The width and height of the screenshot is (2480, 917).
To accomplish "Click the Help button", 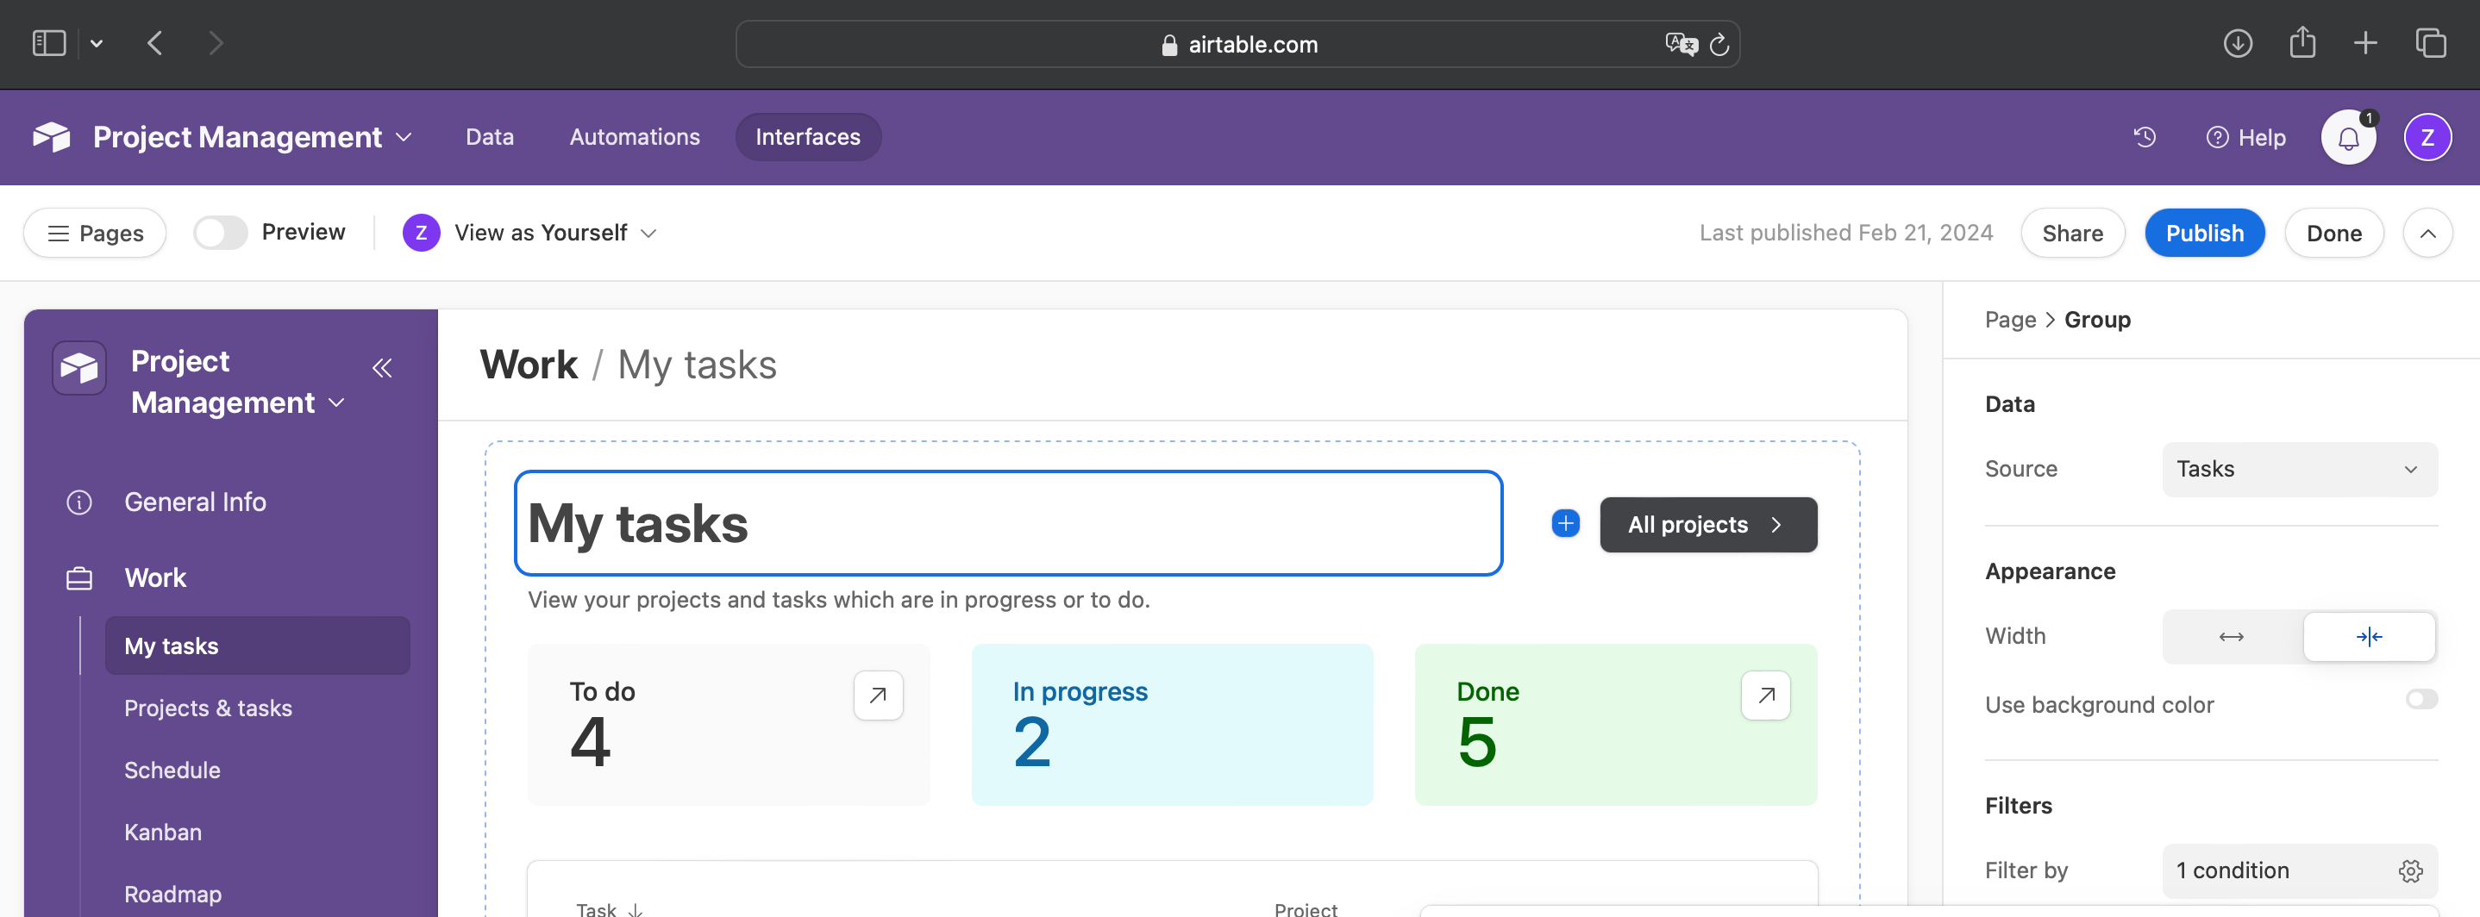I will [2246, 138].
